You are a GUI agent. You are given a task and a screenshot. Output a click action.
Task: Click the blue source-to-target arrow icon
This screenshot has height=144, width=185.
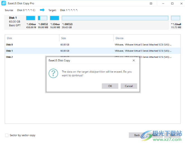[x=42, y=10]
